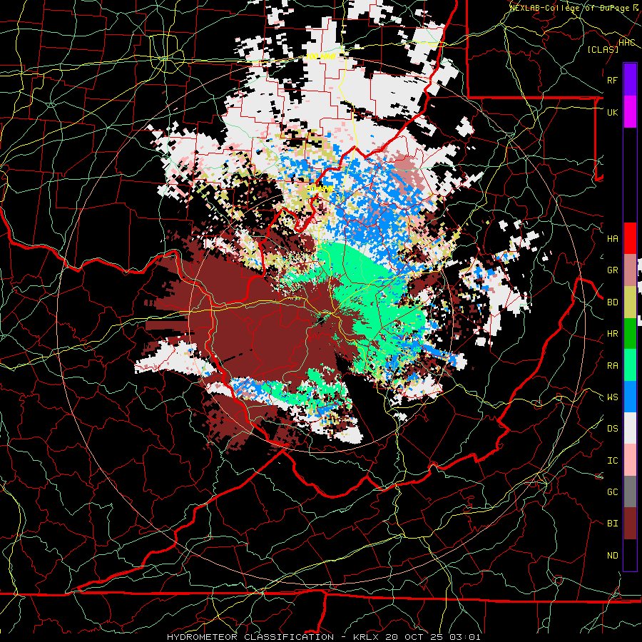Click the 'WS' legend label

pos(613,397)
